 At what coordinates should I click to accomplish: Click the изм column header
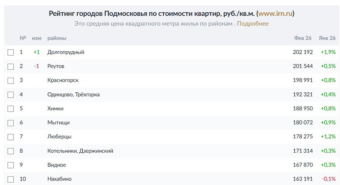[x=36, y=38]
